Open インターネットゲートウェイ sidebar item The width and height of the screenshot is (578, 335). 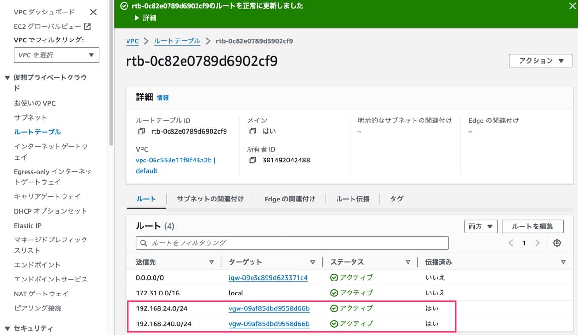[51, 152]
